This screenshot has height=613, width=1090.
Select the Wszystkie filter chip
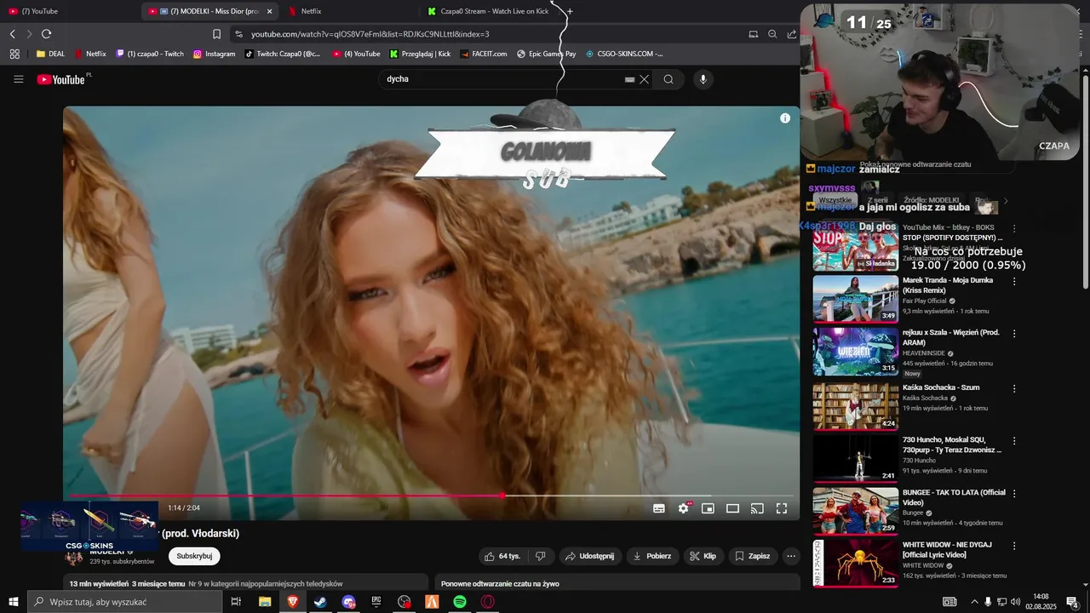[x=835, y=200]
